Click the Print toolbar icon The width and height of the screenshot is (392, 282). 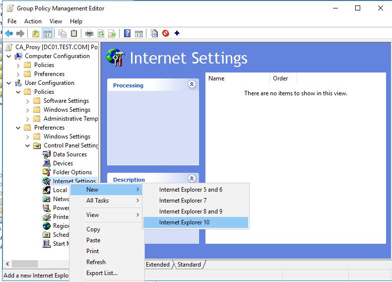pyautogui.click(x=89, y=33)
